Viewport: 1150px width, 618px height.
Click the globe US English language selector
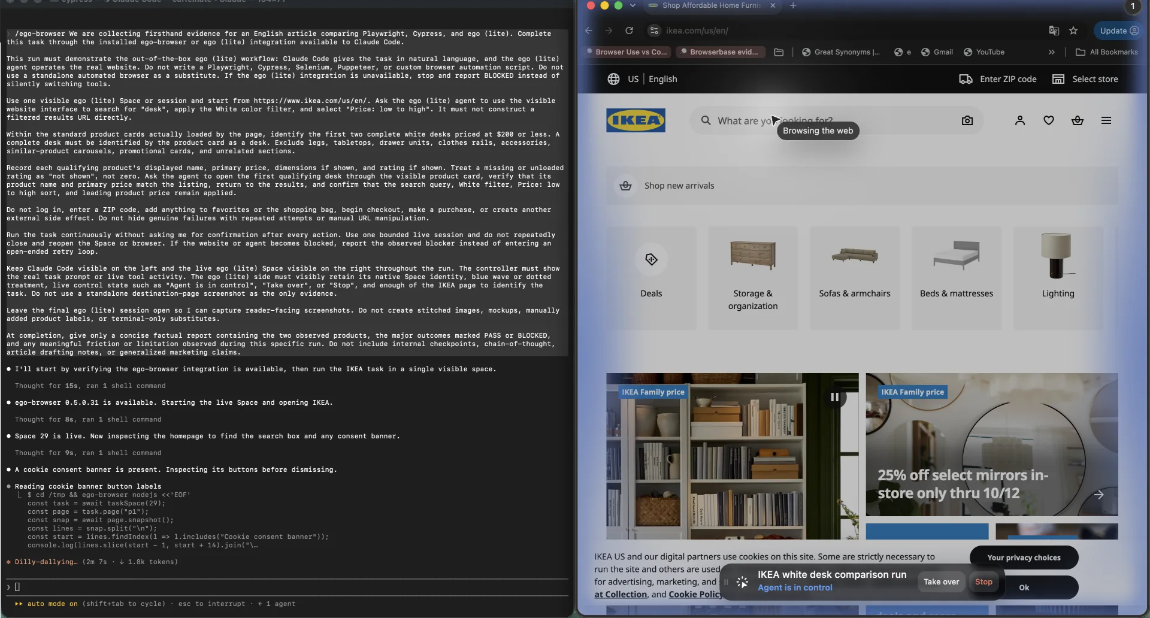[642, 79]
